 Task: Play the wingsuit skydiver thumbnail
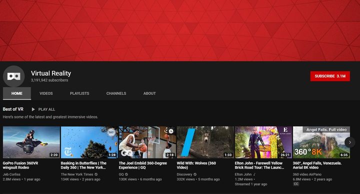tap(31, 142)
